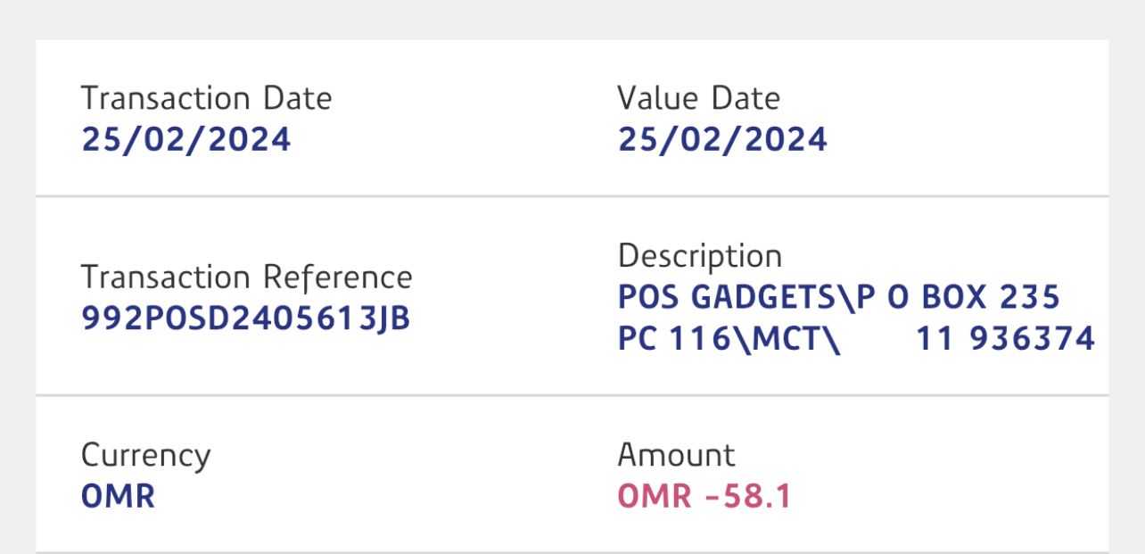Click the divider line above the Currency row
The height and width of the screenshot is (554, 1145).
click(x=571, y=394)
